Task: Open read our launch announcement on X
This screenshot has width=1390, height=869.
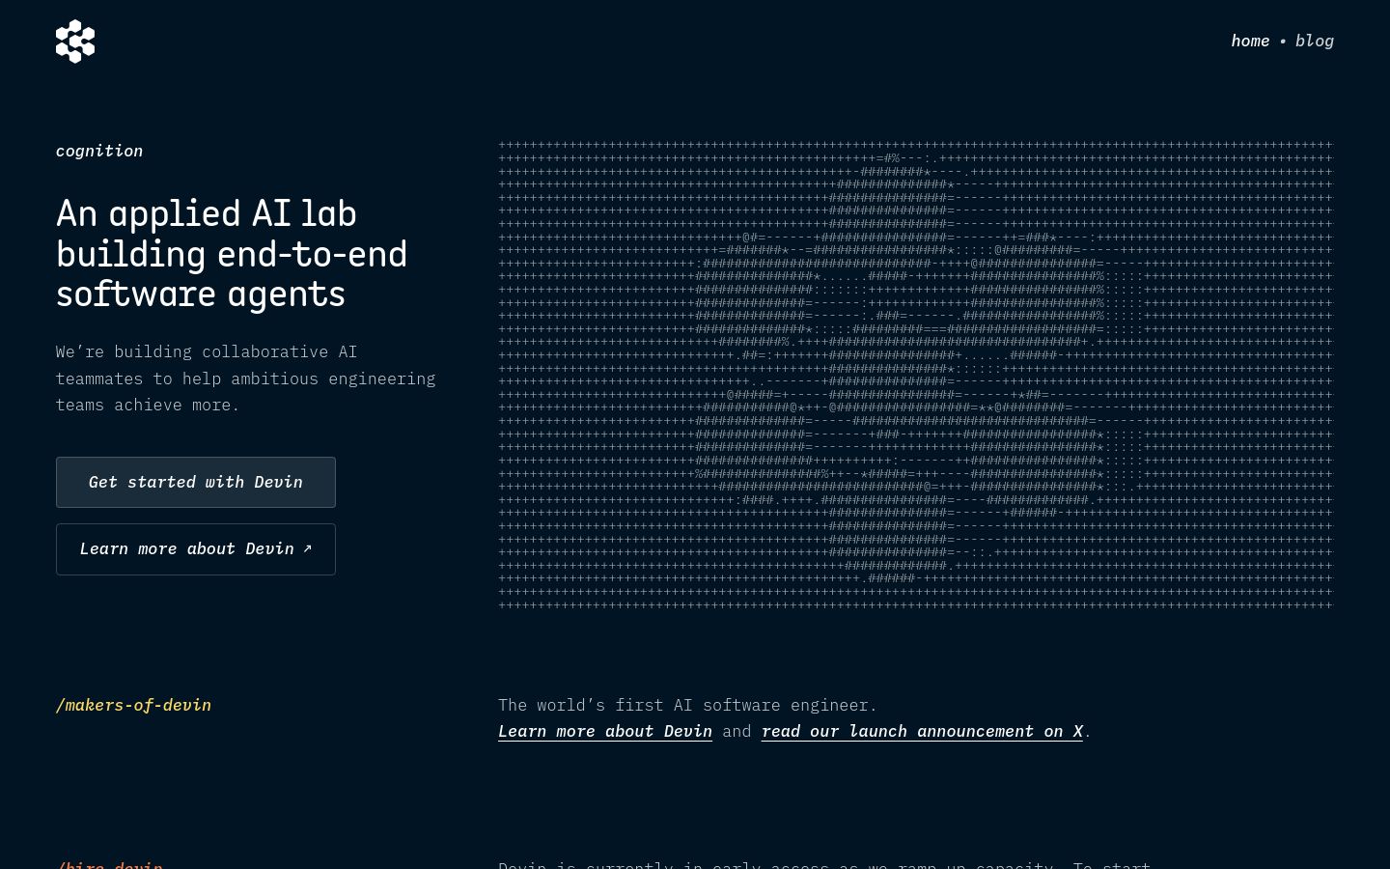Action: coord(922,732)
